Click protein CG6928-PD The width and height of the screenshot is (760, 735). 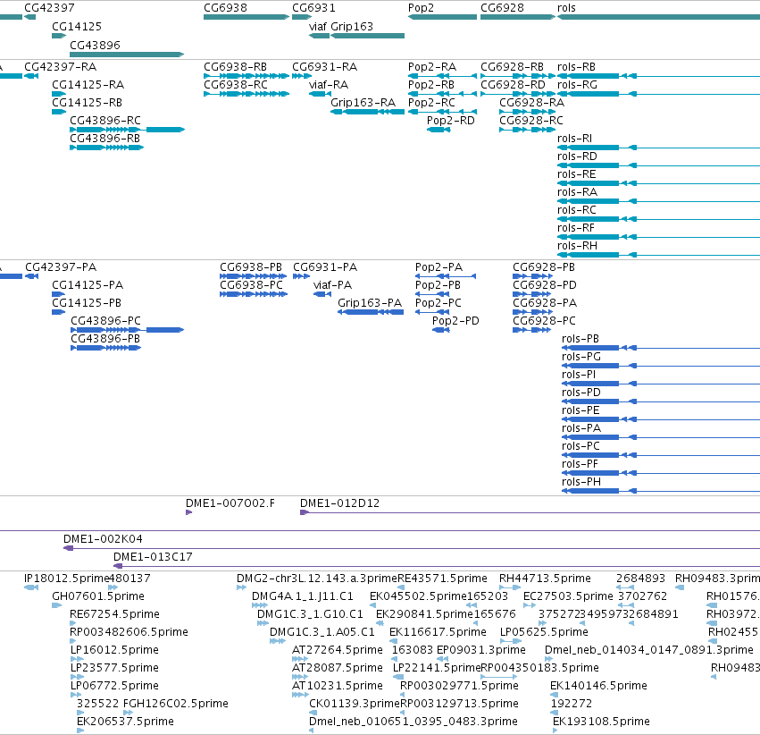(531, 294)
